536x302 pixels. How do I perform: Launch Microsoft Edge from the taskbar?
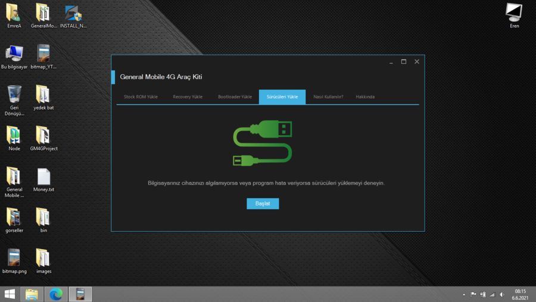56,294
